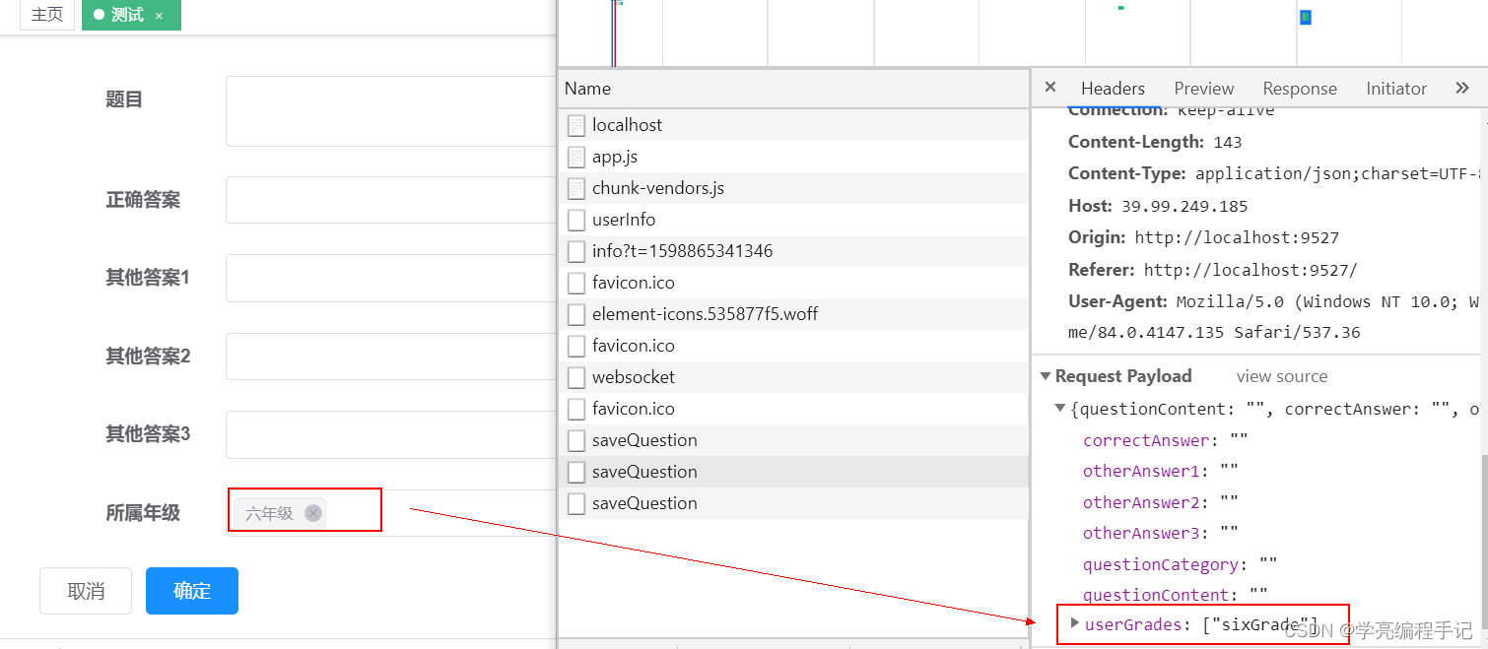
Task: Select the websocket request row
Action: pos(793,377)
